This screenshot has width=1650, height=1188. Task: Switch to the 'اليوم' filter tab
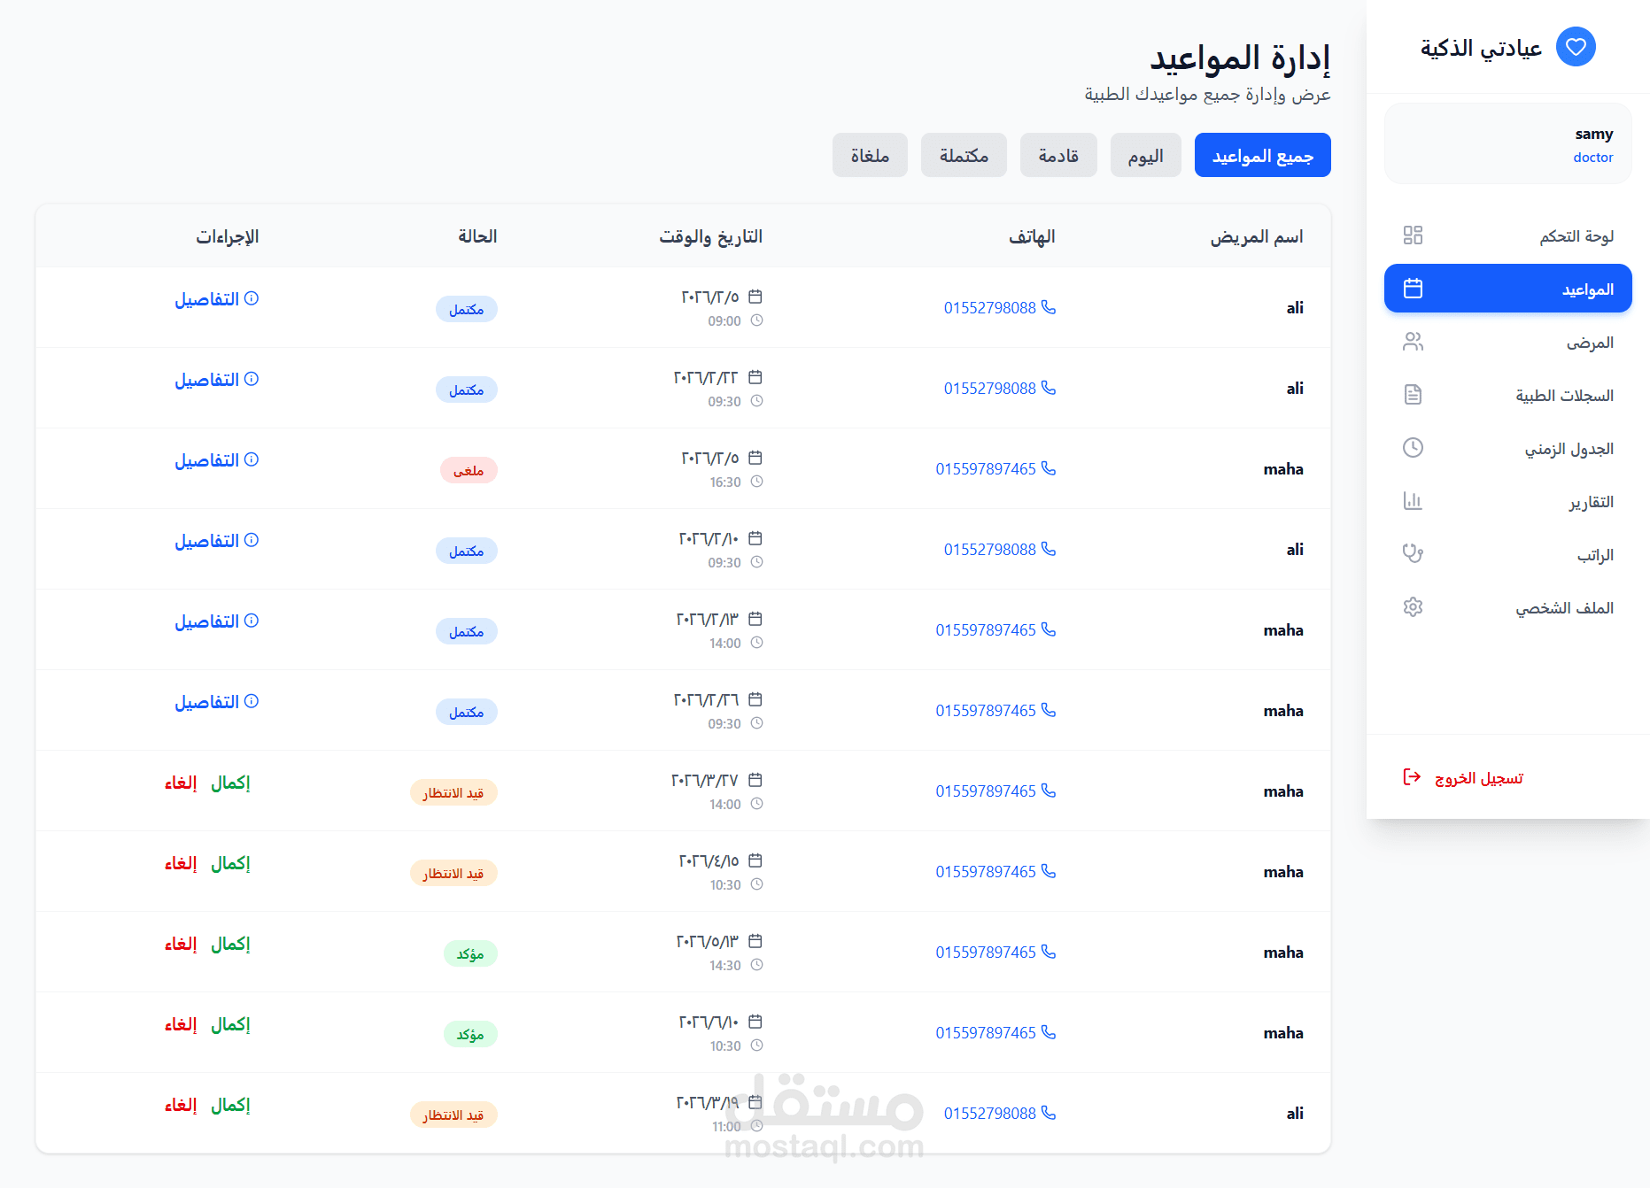tap(1145, 156)
